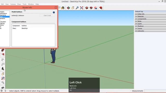
Task: Open the Camera menu
Action: click(x=13, y=4)
